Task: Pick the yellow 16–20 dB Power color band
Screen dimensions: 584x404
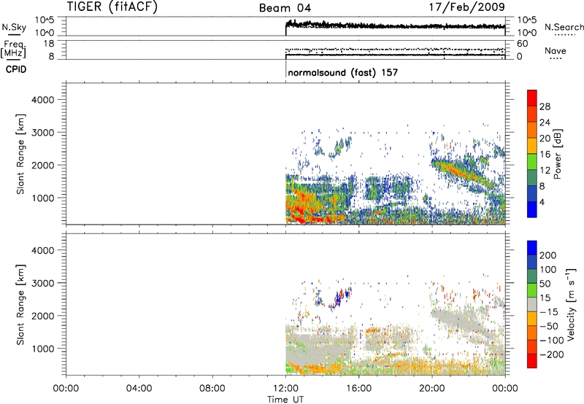Action: pos(532,146)
